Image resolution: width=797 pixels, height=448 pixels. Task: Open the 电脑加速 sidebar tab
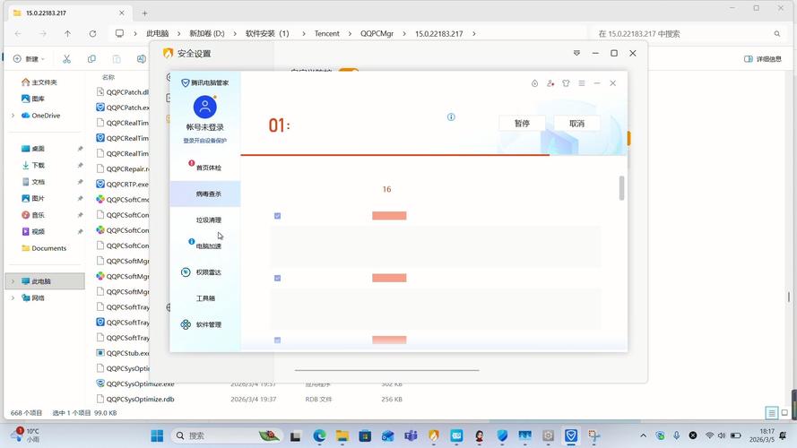point(205,246)
